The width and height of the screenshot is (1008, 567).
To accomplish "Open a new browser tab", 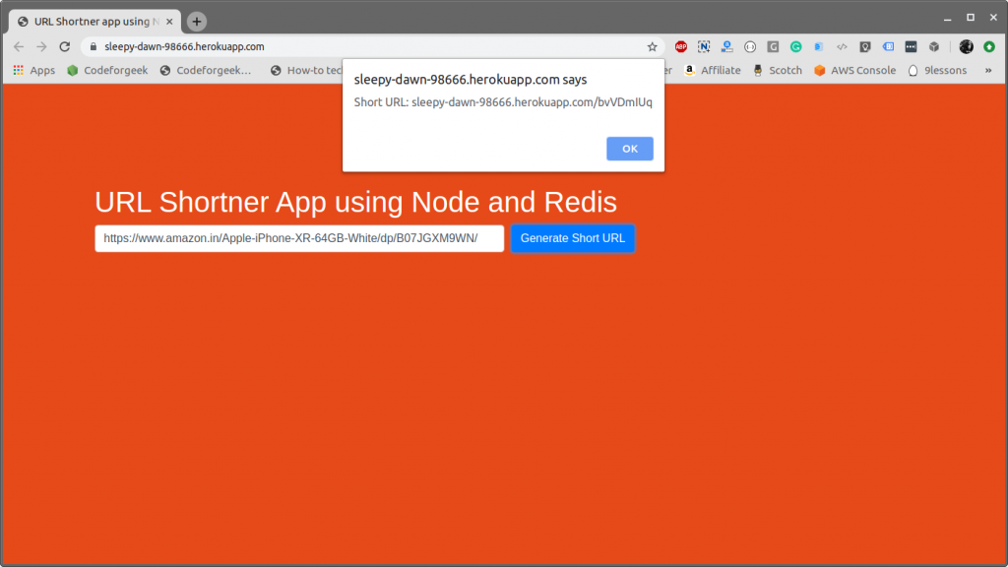I will coord(197,22).
